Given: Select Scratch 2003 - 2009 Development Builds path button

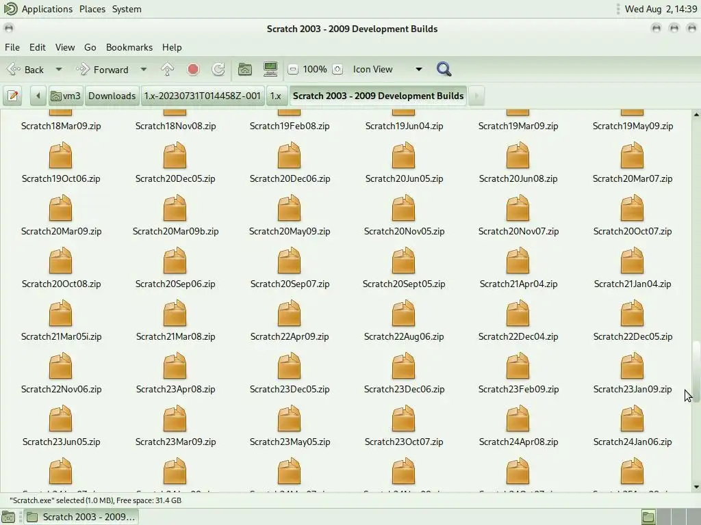Looking at the screenshot, I should [378, 96].
